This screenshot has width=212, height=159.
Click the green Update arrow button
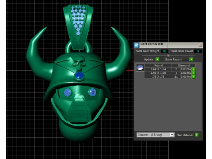coord(157,59)
